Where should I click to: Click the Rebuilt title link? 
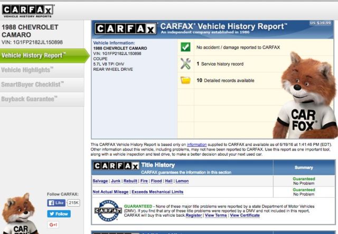130,181
